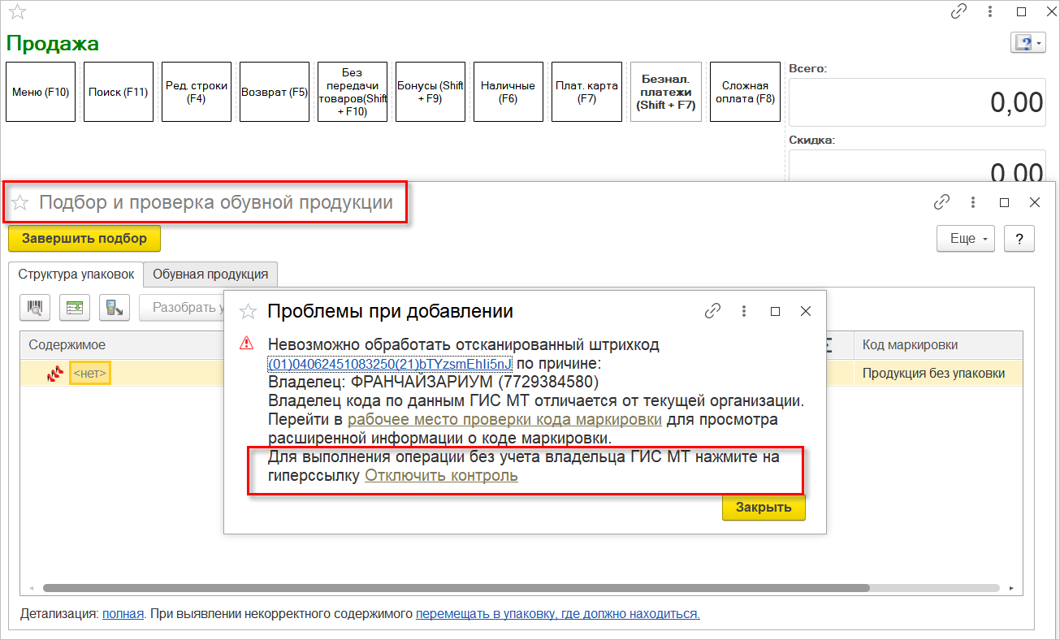Select the <нет> cell in Содержимое
The height and width of the screenshot is (640, 1060).
coord(90,374)
